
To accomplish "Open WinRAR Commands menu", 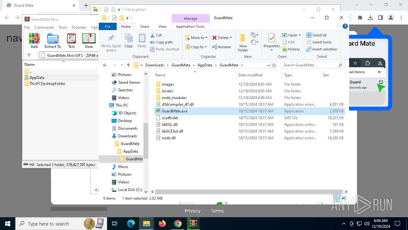I will (x=44, y=27).
